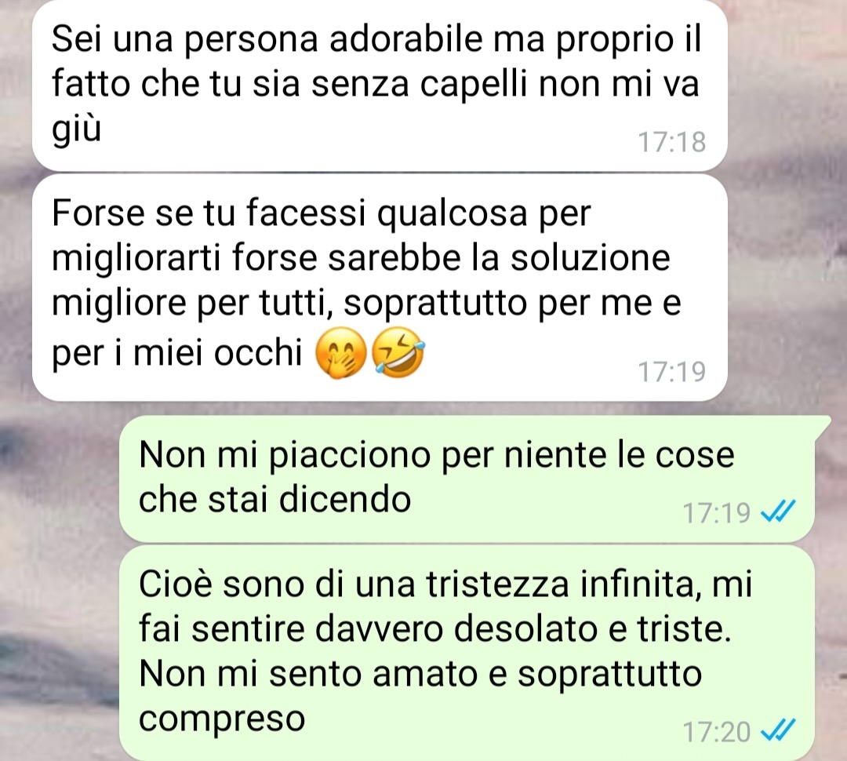847x761 pixels.
Task: Click the word "soprattutto" in the second message
Action: (435, 305)
